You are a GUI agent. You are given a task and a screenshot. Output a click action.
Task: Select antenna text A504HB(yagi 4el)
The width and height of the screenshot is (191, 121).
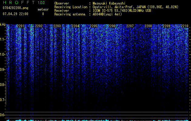tap(107, 14)
